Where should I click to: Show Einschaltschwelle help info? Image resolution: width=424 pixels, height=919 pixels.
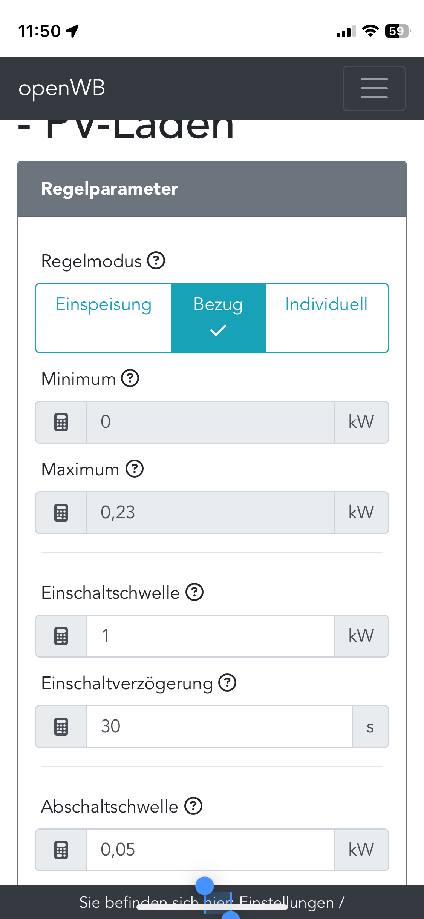[194, 592]
